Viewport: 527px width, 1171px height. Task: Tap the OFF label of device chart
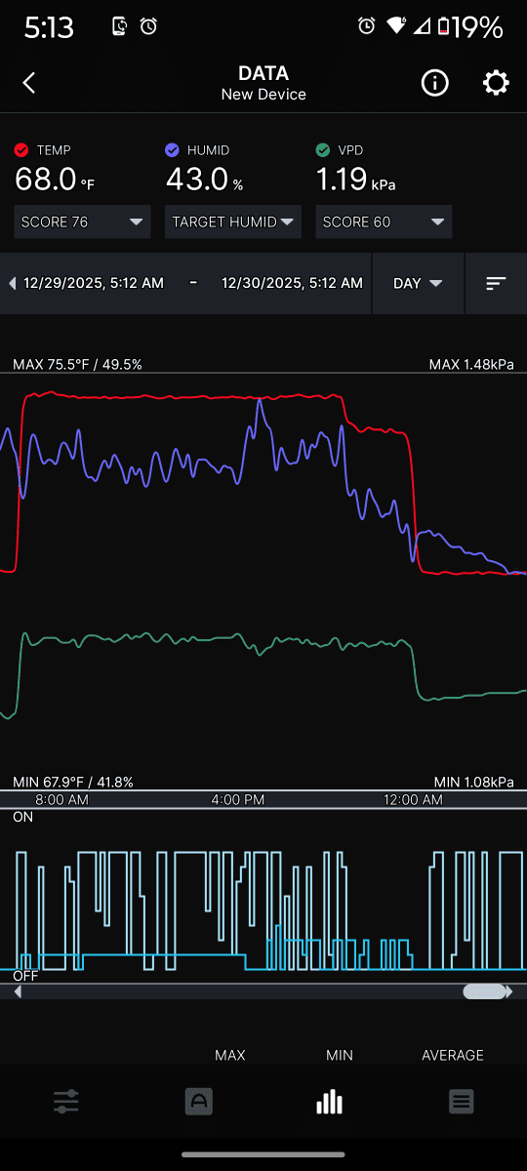click(x=25, y=975)
